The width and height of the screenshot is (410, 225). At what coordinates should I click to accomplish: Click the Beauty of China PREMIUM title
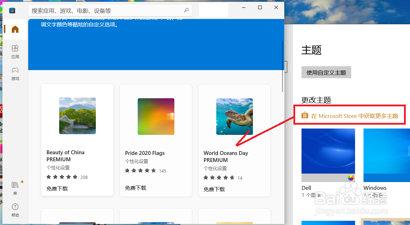(x=66, y=156)
